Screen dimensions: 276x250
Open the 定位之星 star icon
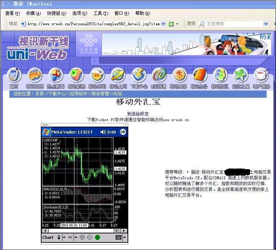tap(241, 75)
